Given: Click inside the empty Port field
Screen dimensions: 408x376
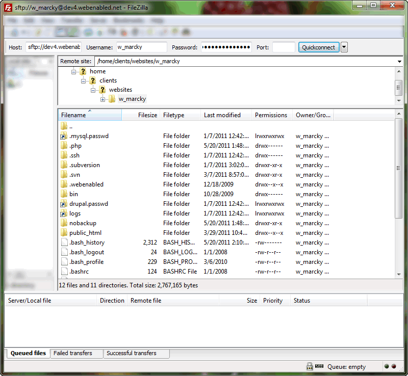Looking at the screenshot, I should (x=284, y=47).
